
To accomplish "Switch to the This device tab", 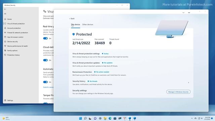I will coord(75,25).
